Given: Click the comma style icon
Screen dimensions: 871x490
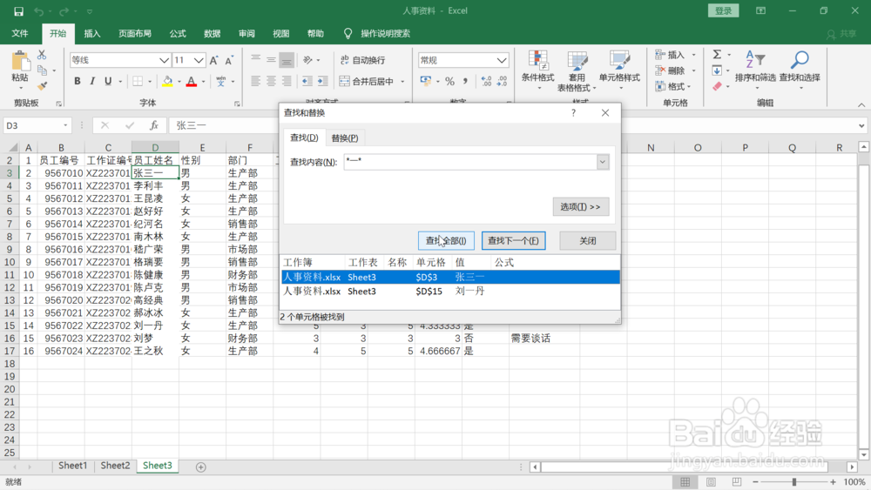Looking at the screenshot, I should click(465, 81).
